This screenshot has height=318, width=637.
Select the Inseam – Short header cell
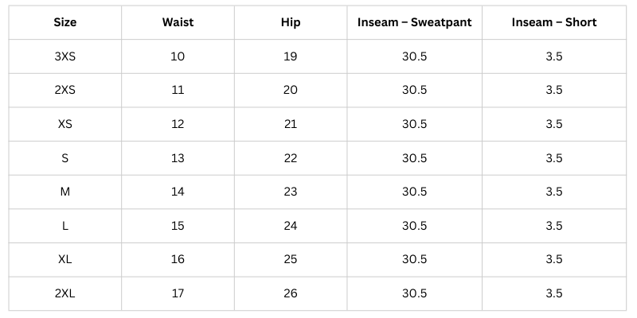tap(554, 22)
